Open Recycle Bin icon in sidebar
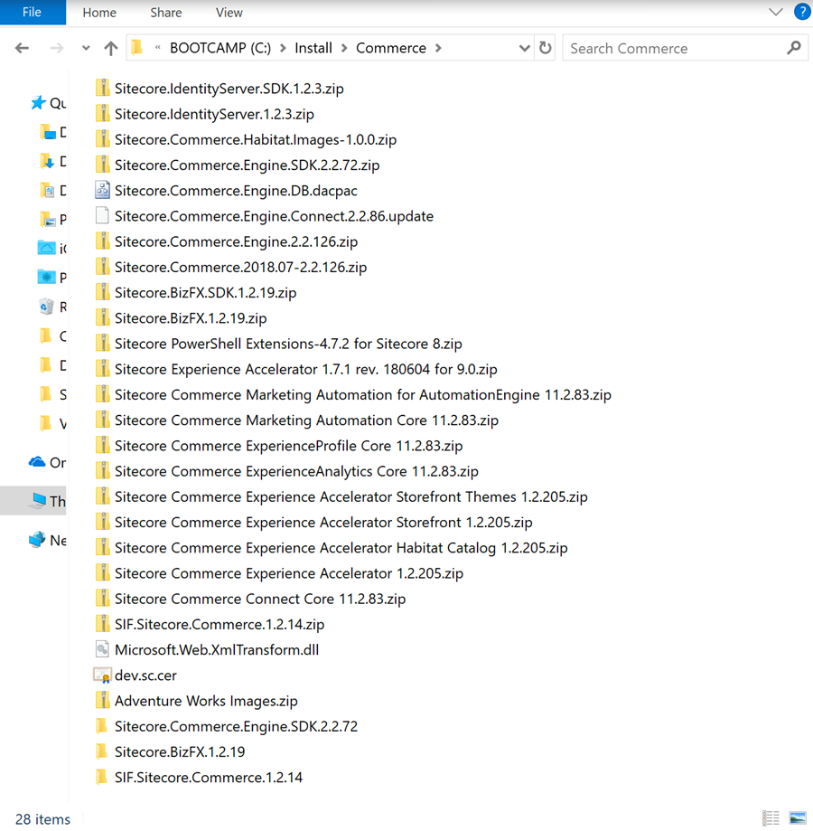 click(x=47, y=307)
